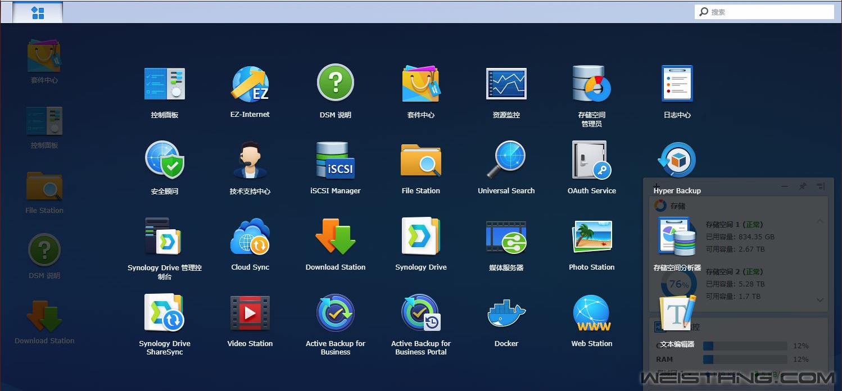Open widget panel options menu

pyautogui.click(x=821, y=186)
